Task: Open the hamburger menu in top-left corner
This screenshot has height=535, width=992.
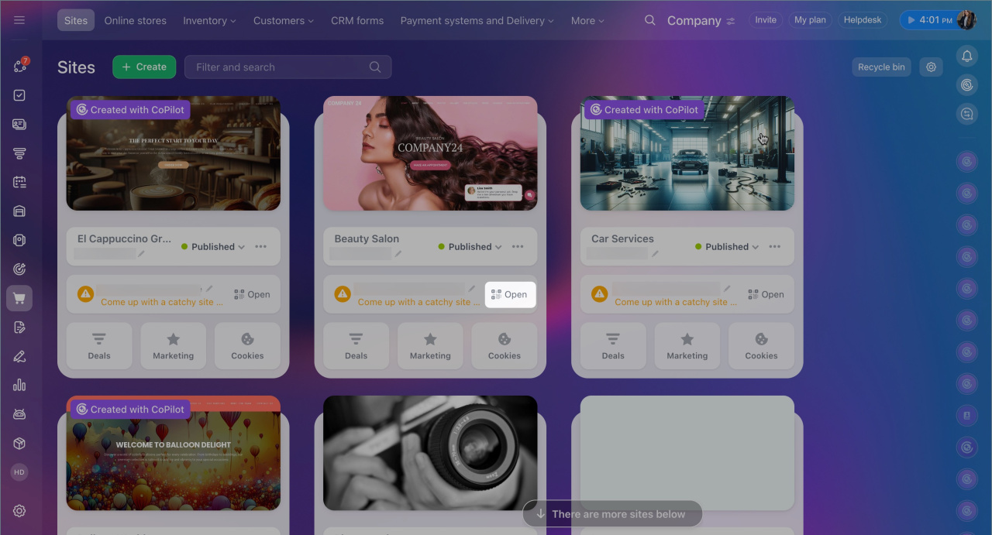Action: [19, 20]
